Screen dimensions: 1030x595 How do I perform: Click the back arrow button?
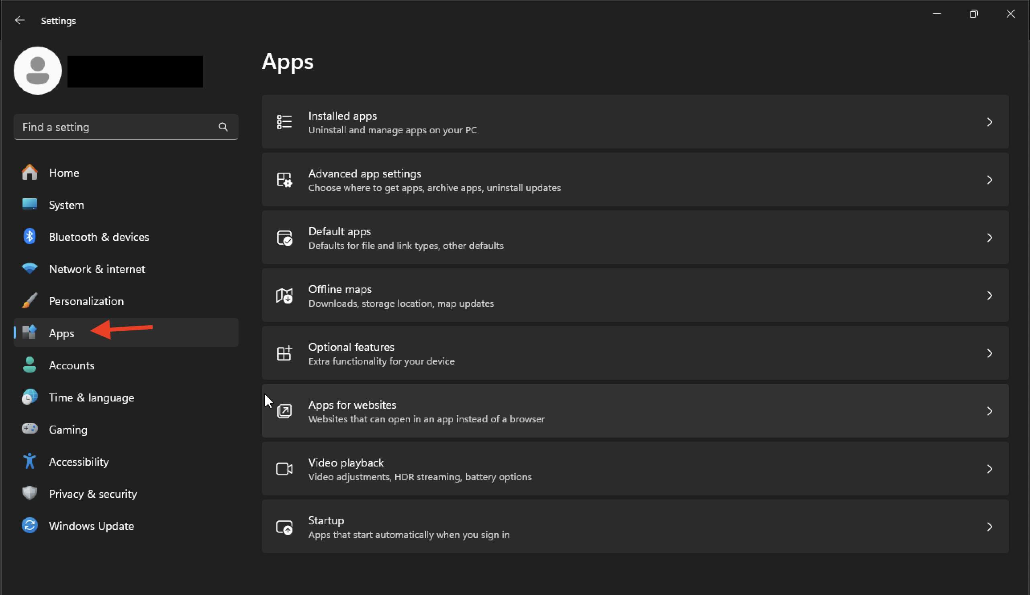click(x=20, y=20)
